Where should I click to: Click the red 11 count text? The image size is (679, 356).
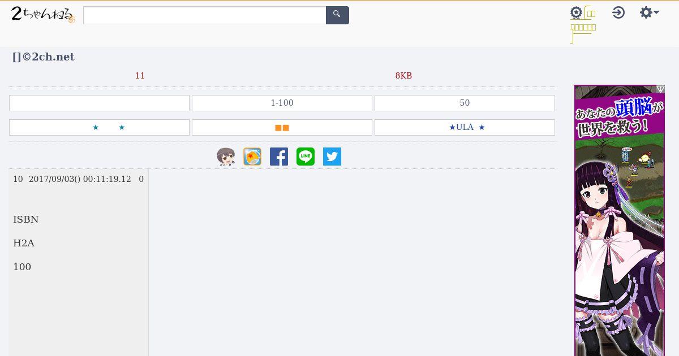(x=140, y=76)
